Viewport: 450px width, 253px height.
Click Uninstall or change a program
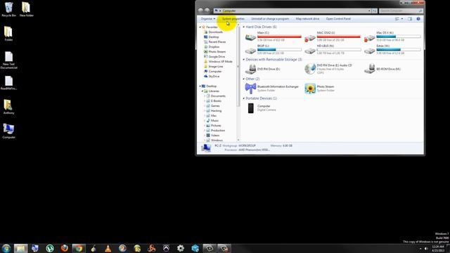(x=270, y=19)
